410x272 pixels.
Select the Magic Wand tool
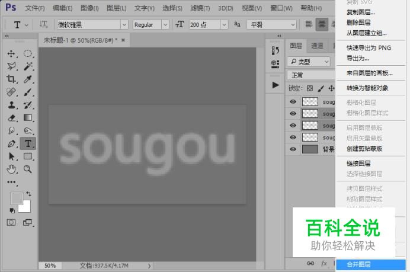click(x=28, y=66)
